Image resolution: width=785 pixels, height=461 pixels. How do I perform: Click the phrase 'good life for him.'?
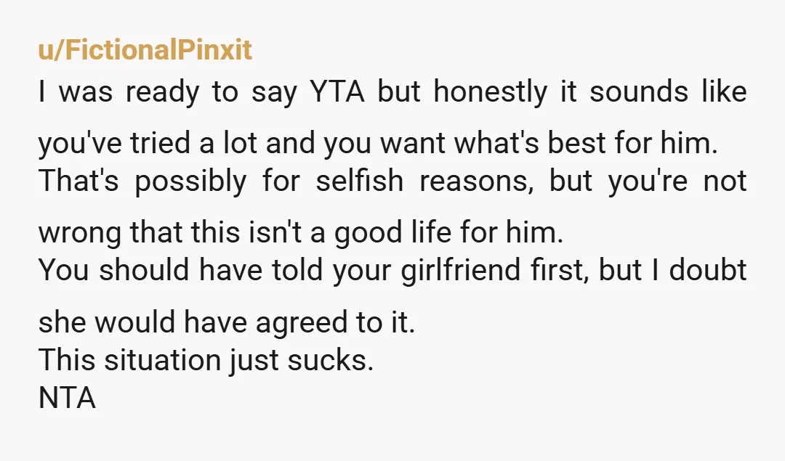point(448,234)
